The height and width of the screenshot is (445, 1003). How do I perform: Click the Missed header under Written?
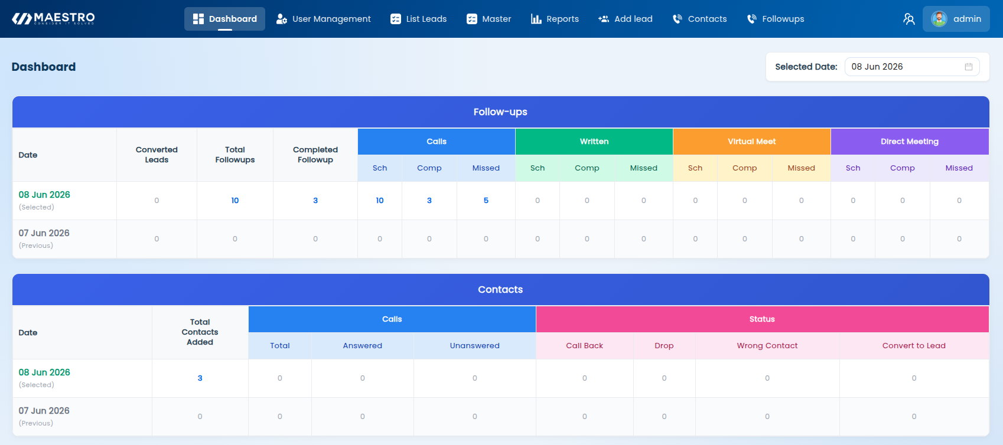click(x=644, y=168)
